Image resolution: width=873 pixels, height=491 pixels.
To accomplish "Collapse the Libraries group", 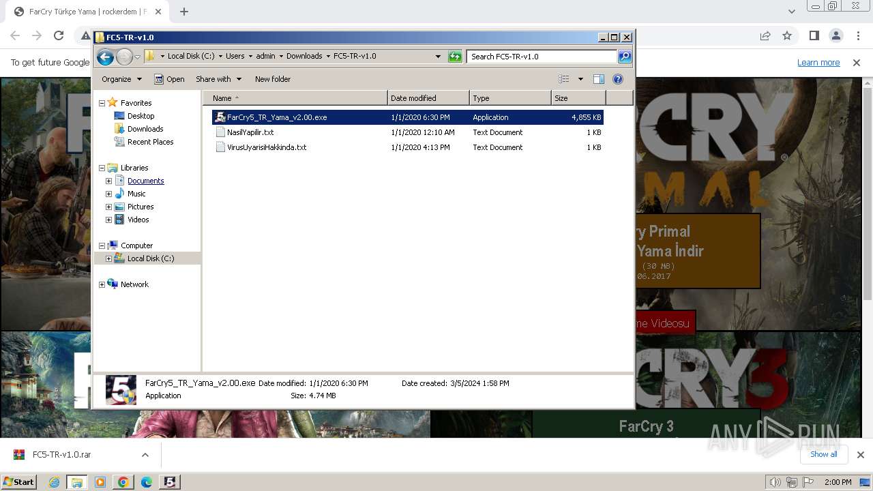I will coord(102,168).
